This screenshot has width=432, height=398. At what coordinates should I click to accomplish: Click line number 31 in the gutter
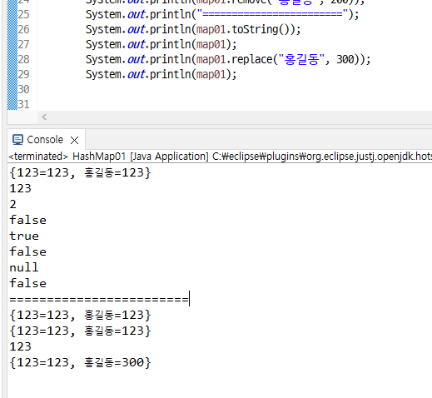click(23, 104)
